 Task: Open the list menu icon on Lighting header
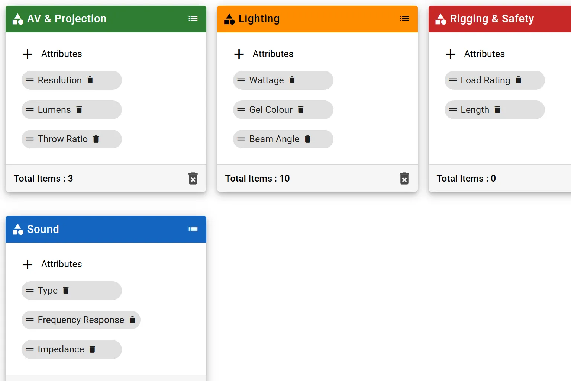point(404,18)
